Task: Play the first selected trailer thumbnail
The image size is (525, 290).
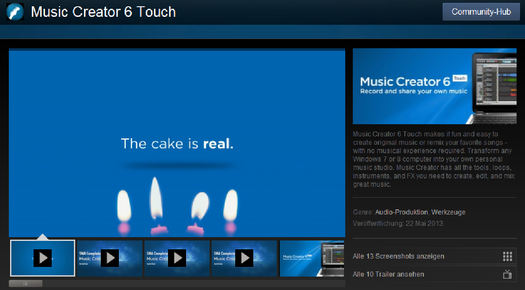Action: 42,258
